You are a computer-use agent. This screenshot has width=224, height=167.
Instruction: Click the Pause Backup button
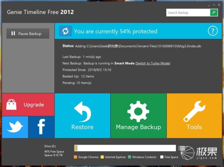pos(28,33)
